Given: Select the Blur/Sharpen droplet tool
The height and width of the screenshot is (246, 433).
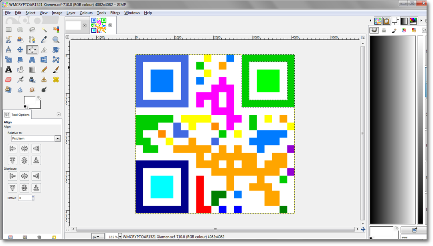Looking at the screenshot, I should click(x=20, y=90).
